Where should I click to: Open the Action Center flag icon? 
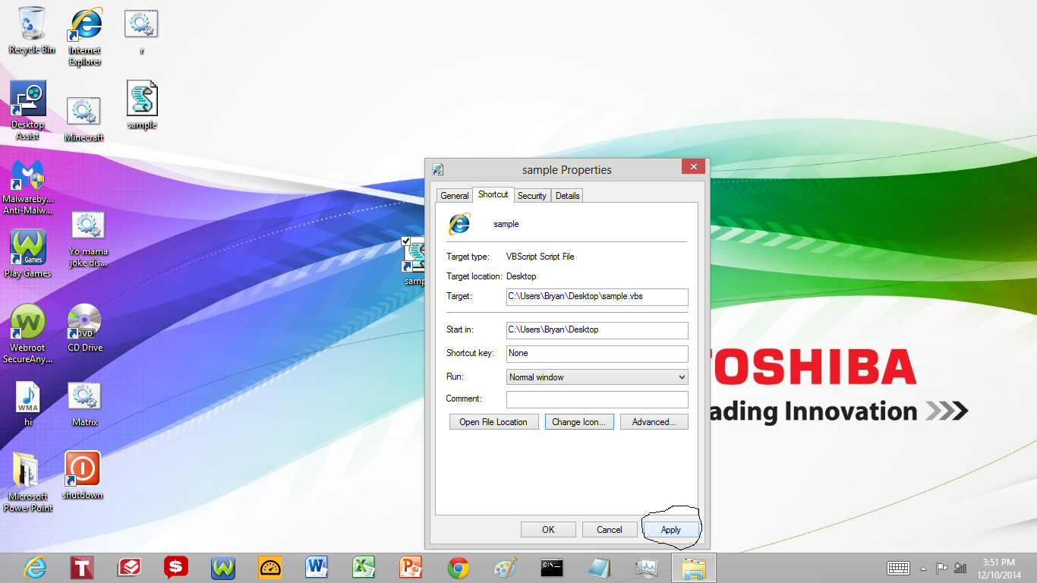(941, 568)
